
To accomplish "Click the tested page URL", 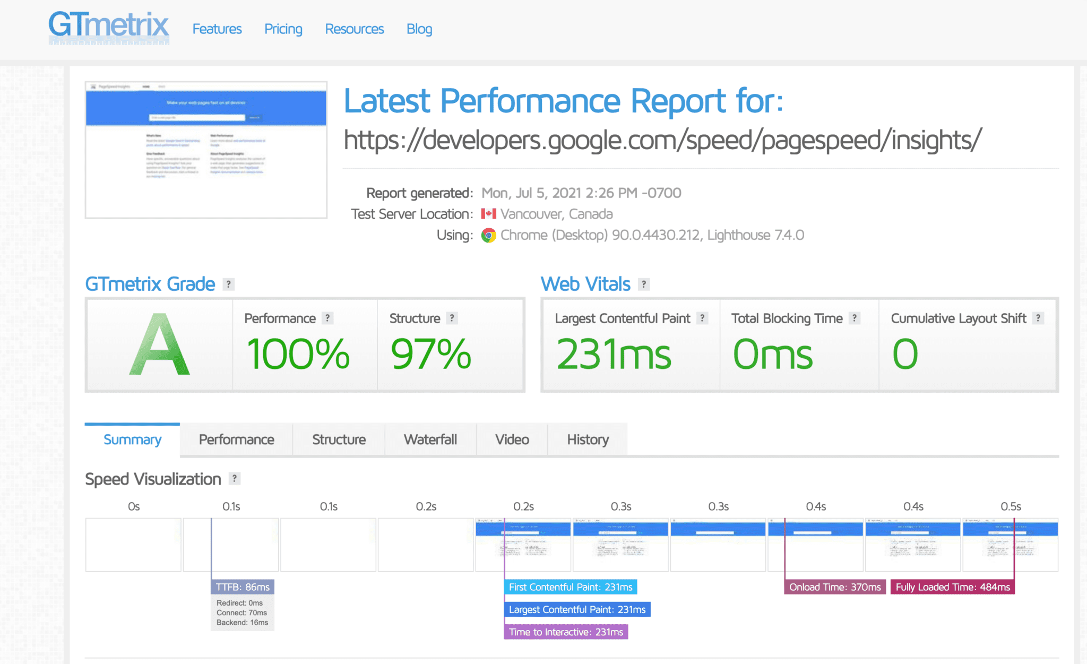I will point(662,140).
